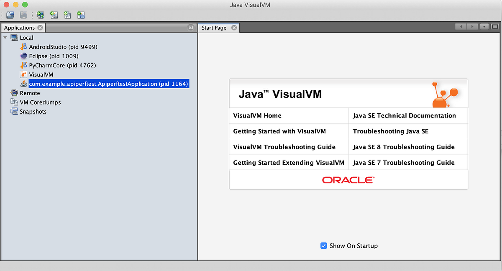Click the right scroll tab arrow button
This screenshot has width=502, height=271.
pyautogui.click(x=471, y=26)
